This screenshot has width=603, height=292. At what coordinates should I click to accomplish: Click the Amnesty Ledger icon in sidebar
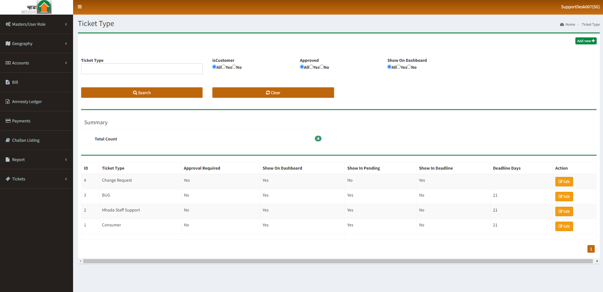(x=8, y=101)
